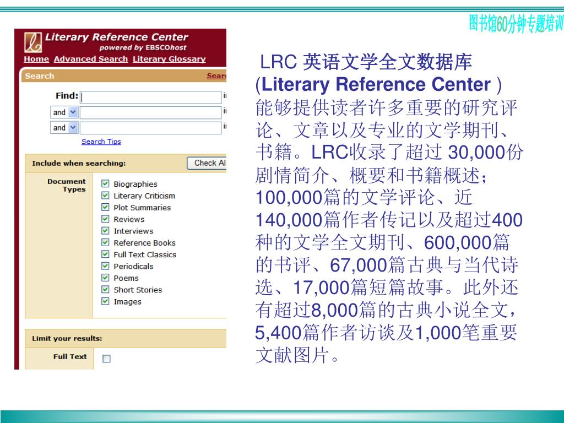Viewport: 564px width, 423px height.
Task: Toggle the Images checkbox
Action: coord(105,301)
